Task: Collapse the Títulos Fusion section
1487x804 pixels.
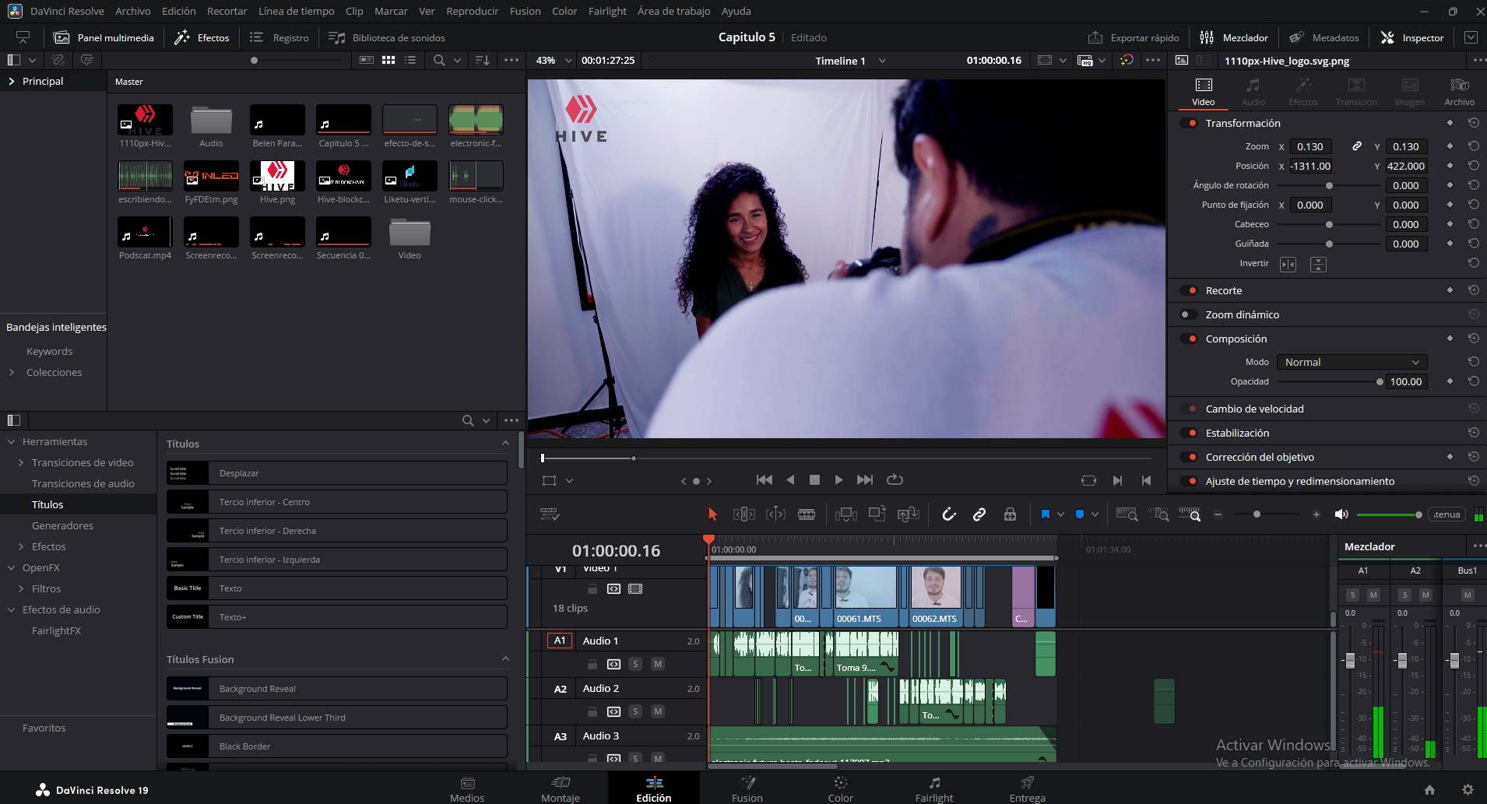Action: [505, 659]
